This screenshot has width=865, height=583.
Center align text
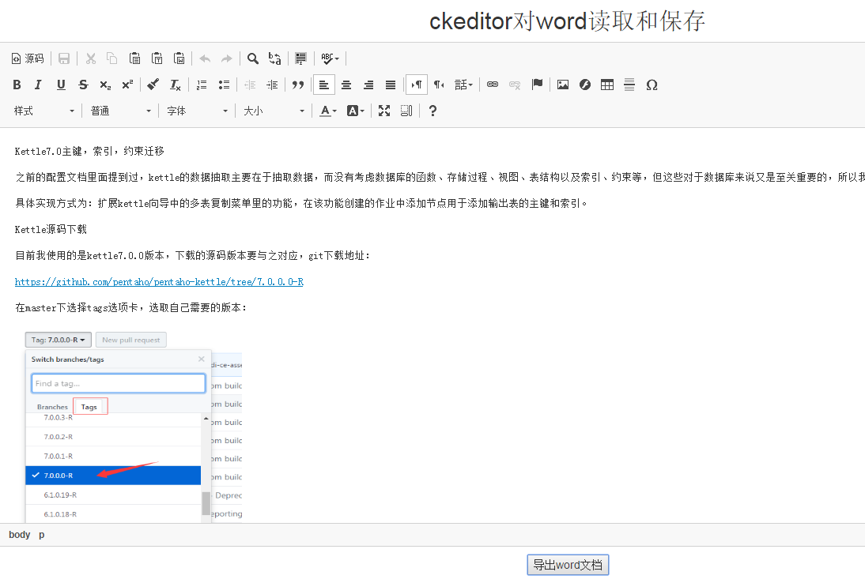point(346,85)
